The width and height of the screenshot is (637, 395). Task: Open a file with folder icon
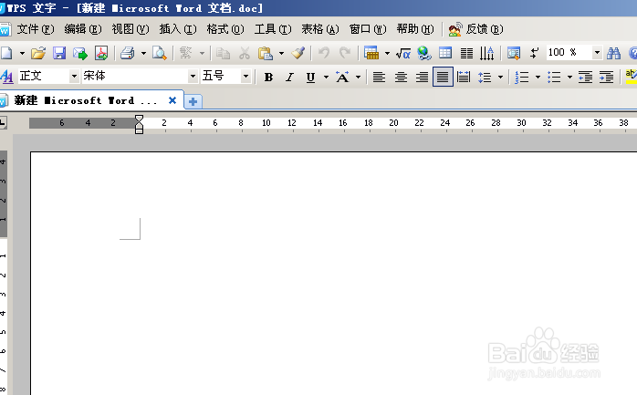pyautogui.click(x=38, y=53)
